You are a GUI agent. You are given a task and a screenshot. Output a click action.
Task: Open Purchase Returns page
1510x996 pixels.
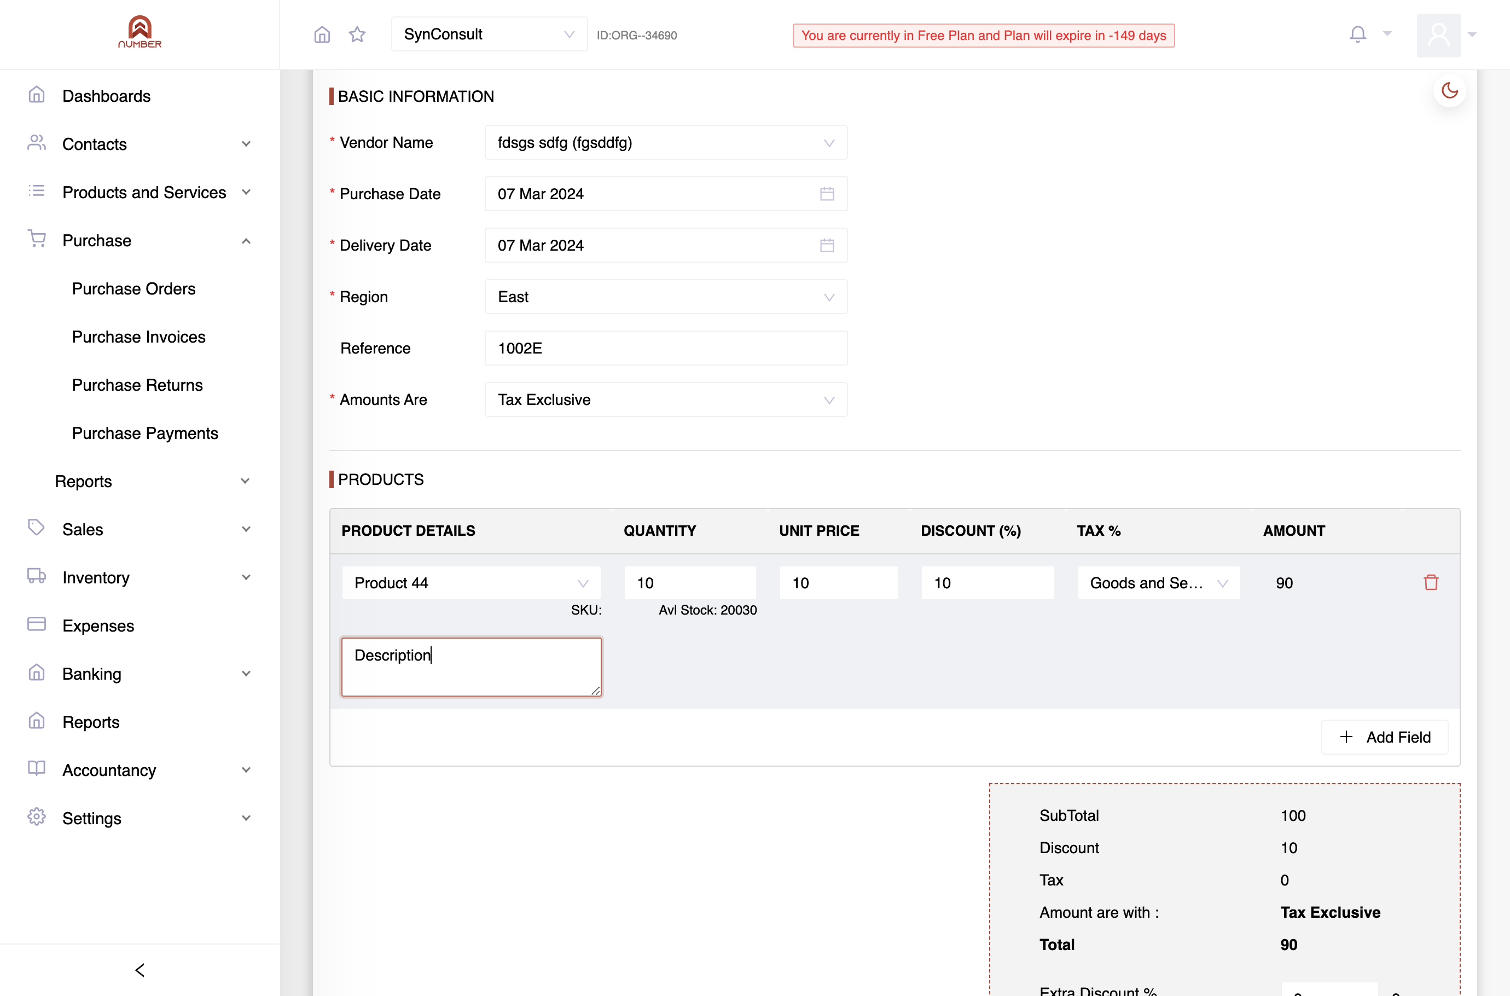(x=138, y=385)
